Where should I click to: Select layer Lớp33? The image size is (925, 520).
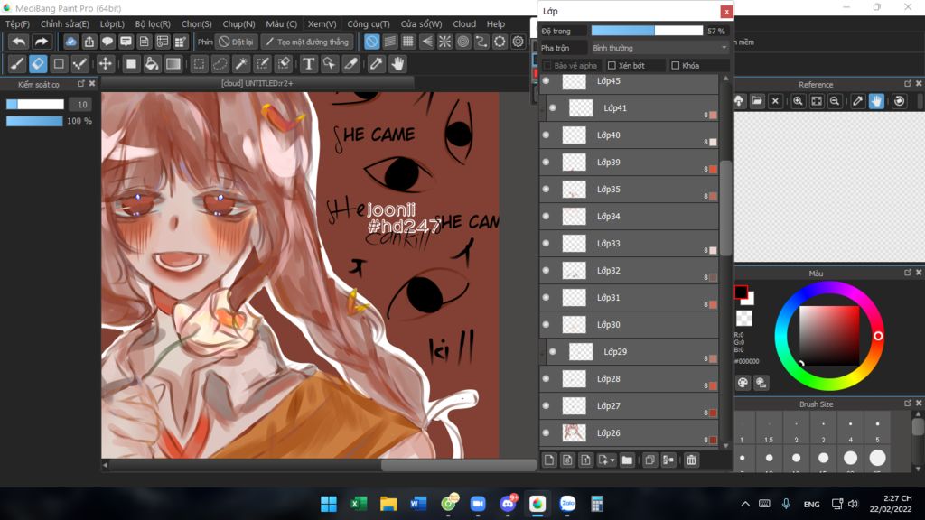pos(629,244)
